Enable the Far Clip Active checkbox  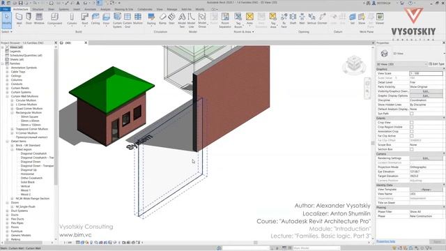tap(412, 136)
